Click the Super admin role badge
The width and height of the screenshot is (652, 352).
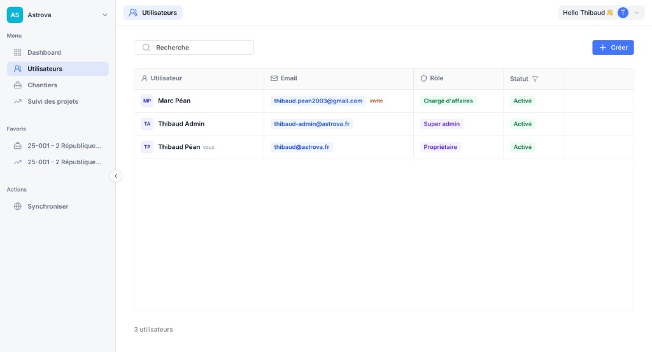click(x=442, y=124)
